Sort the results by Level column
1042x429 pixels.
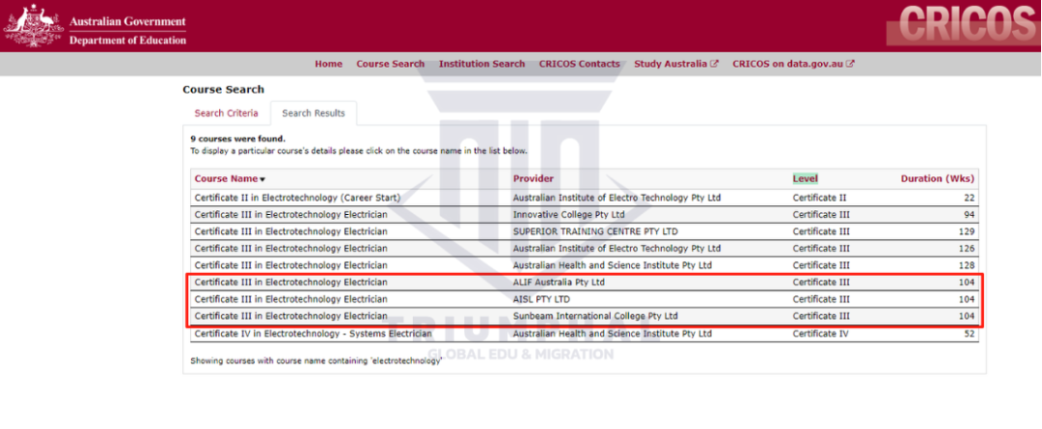click(x=805, y=178)
